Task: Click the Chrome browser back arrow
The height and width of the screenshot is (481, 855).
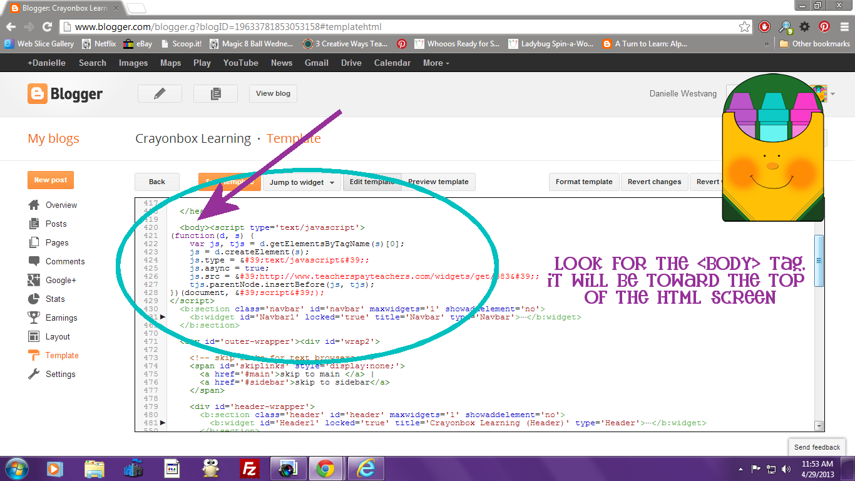Action: tap(11, 27)
